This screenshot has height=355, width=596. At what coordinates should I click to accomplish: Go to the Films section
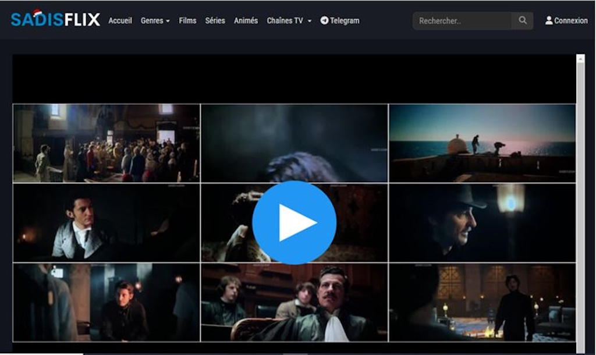point(187,20)
